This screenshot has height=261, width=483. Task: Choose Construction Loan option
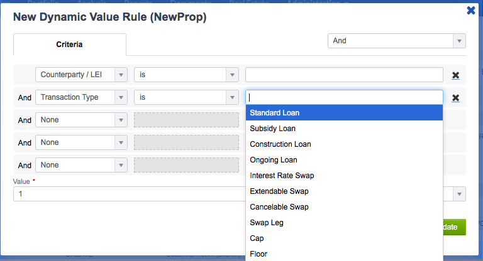click(344, 144)
